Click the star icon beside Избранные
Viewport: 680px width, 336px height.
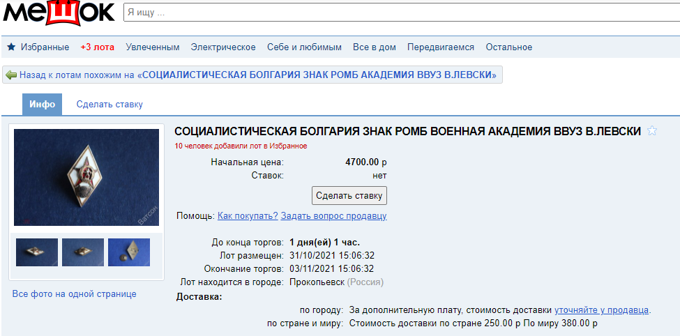pyautogui.click(x=11, y=47)
